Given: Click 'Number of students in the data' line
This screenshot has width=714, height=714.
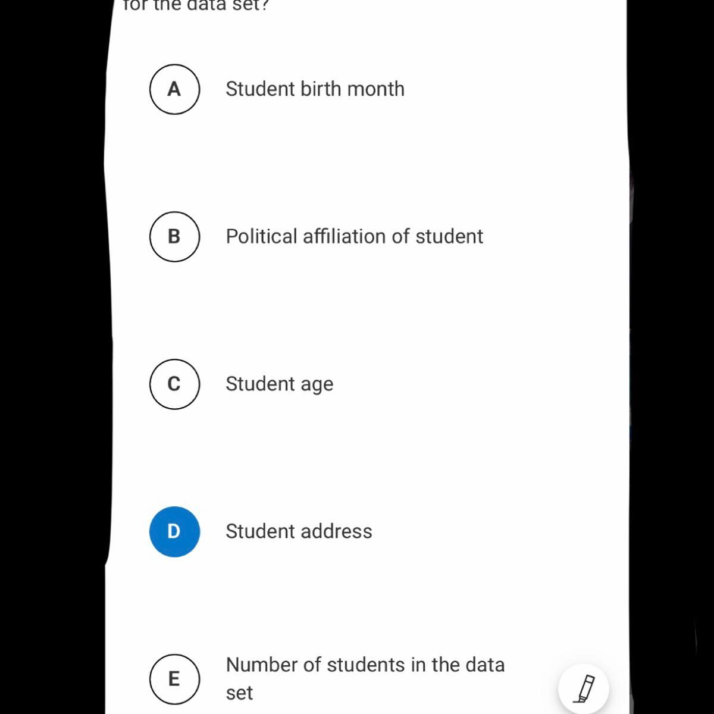Looking at the screenshot, I should pyautogui.click(x=365, y=665).
